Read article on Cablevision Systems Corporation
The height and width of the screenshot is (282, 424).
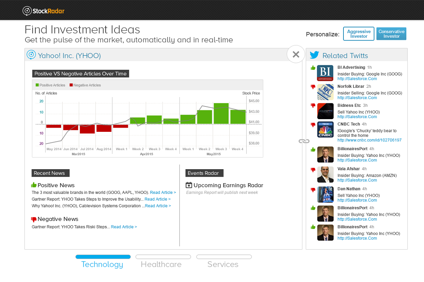158,206
